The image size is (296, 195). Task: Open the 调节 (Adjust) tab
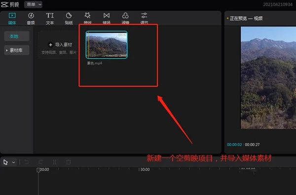[x=144, y=18]
